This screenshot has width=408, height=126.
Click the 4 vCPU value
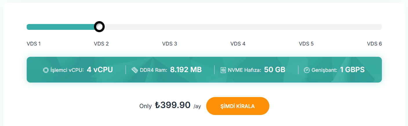pyautogui.click(x=100, y=70)
